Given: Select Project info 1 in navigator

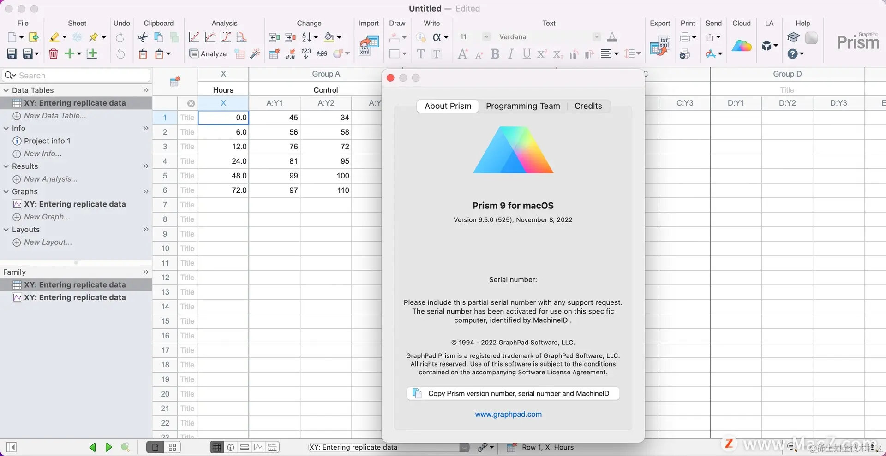Looking at the screenshot, I should click(47, 141).
